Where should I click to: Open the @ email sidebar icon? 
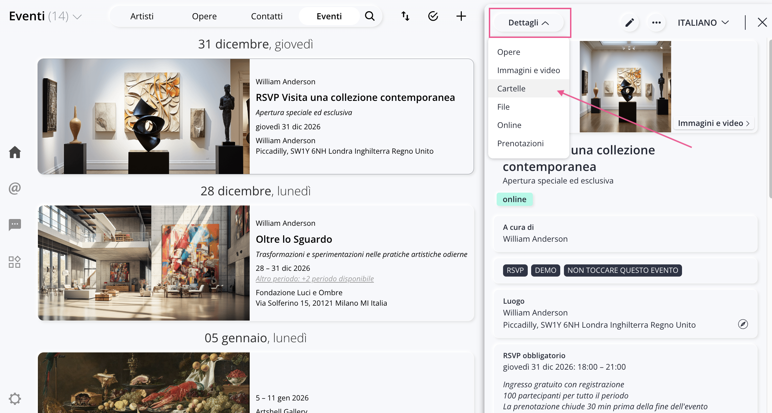tap(15, 188)
